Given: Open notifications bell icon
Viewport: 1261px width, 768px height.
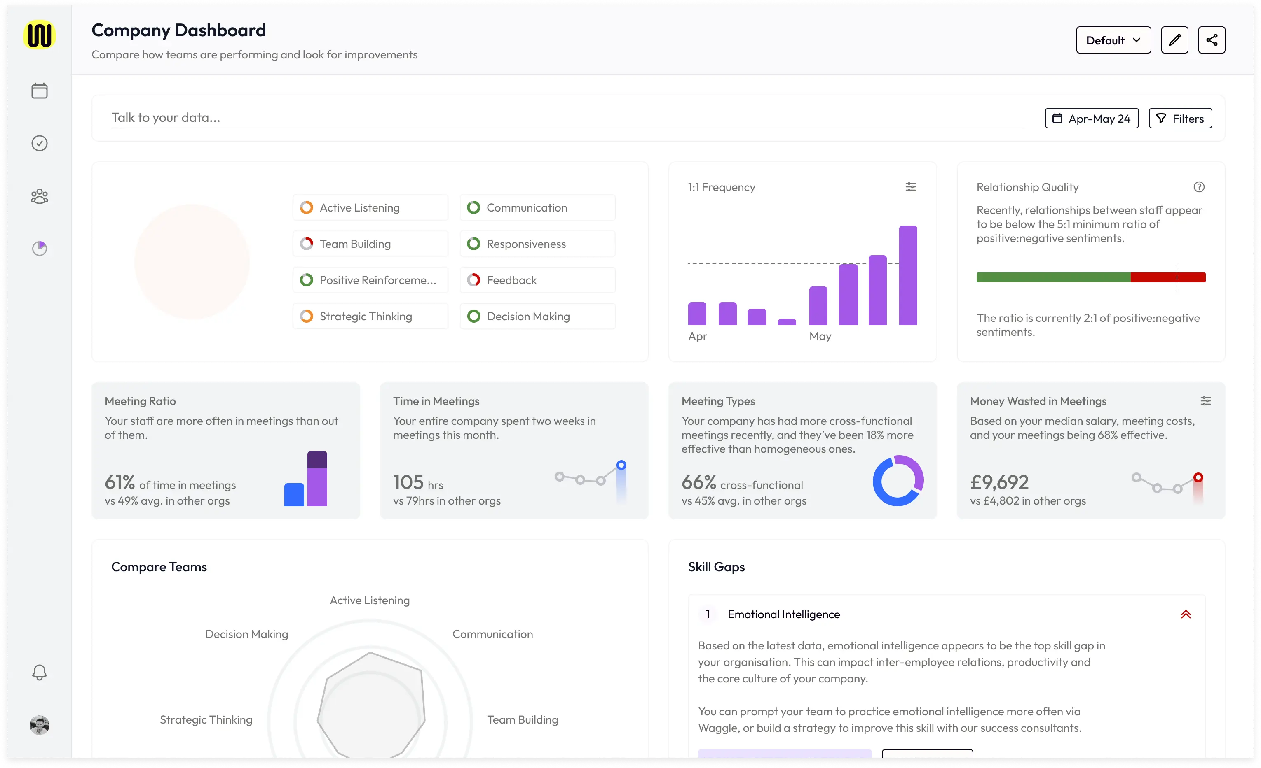Looking at the screenshot, I should (40, 672).
